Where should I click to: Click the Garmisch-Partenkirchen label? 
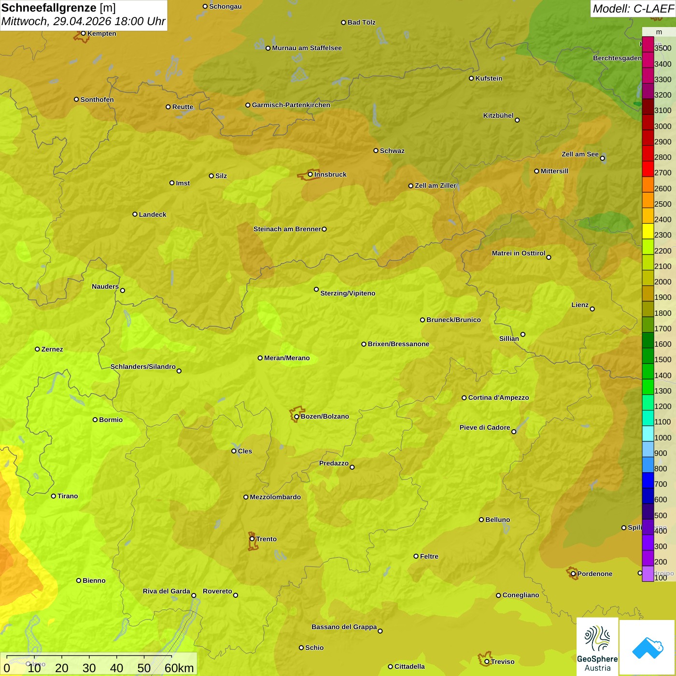click(x=291, y=105)
